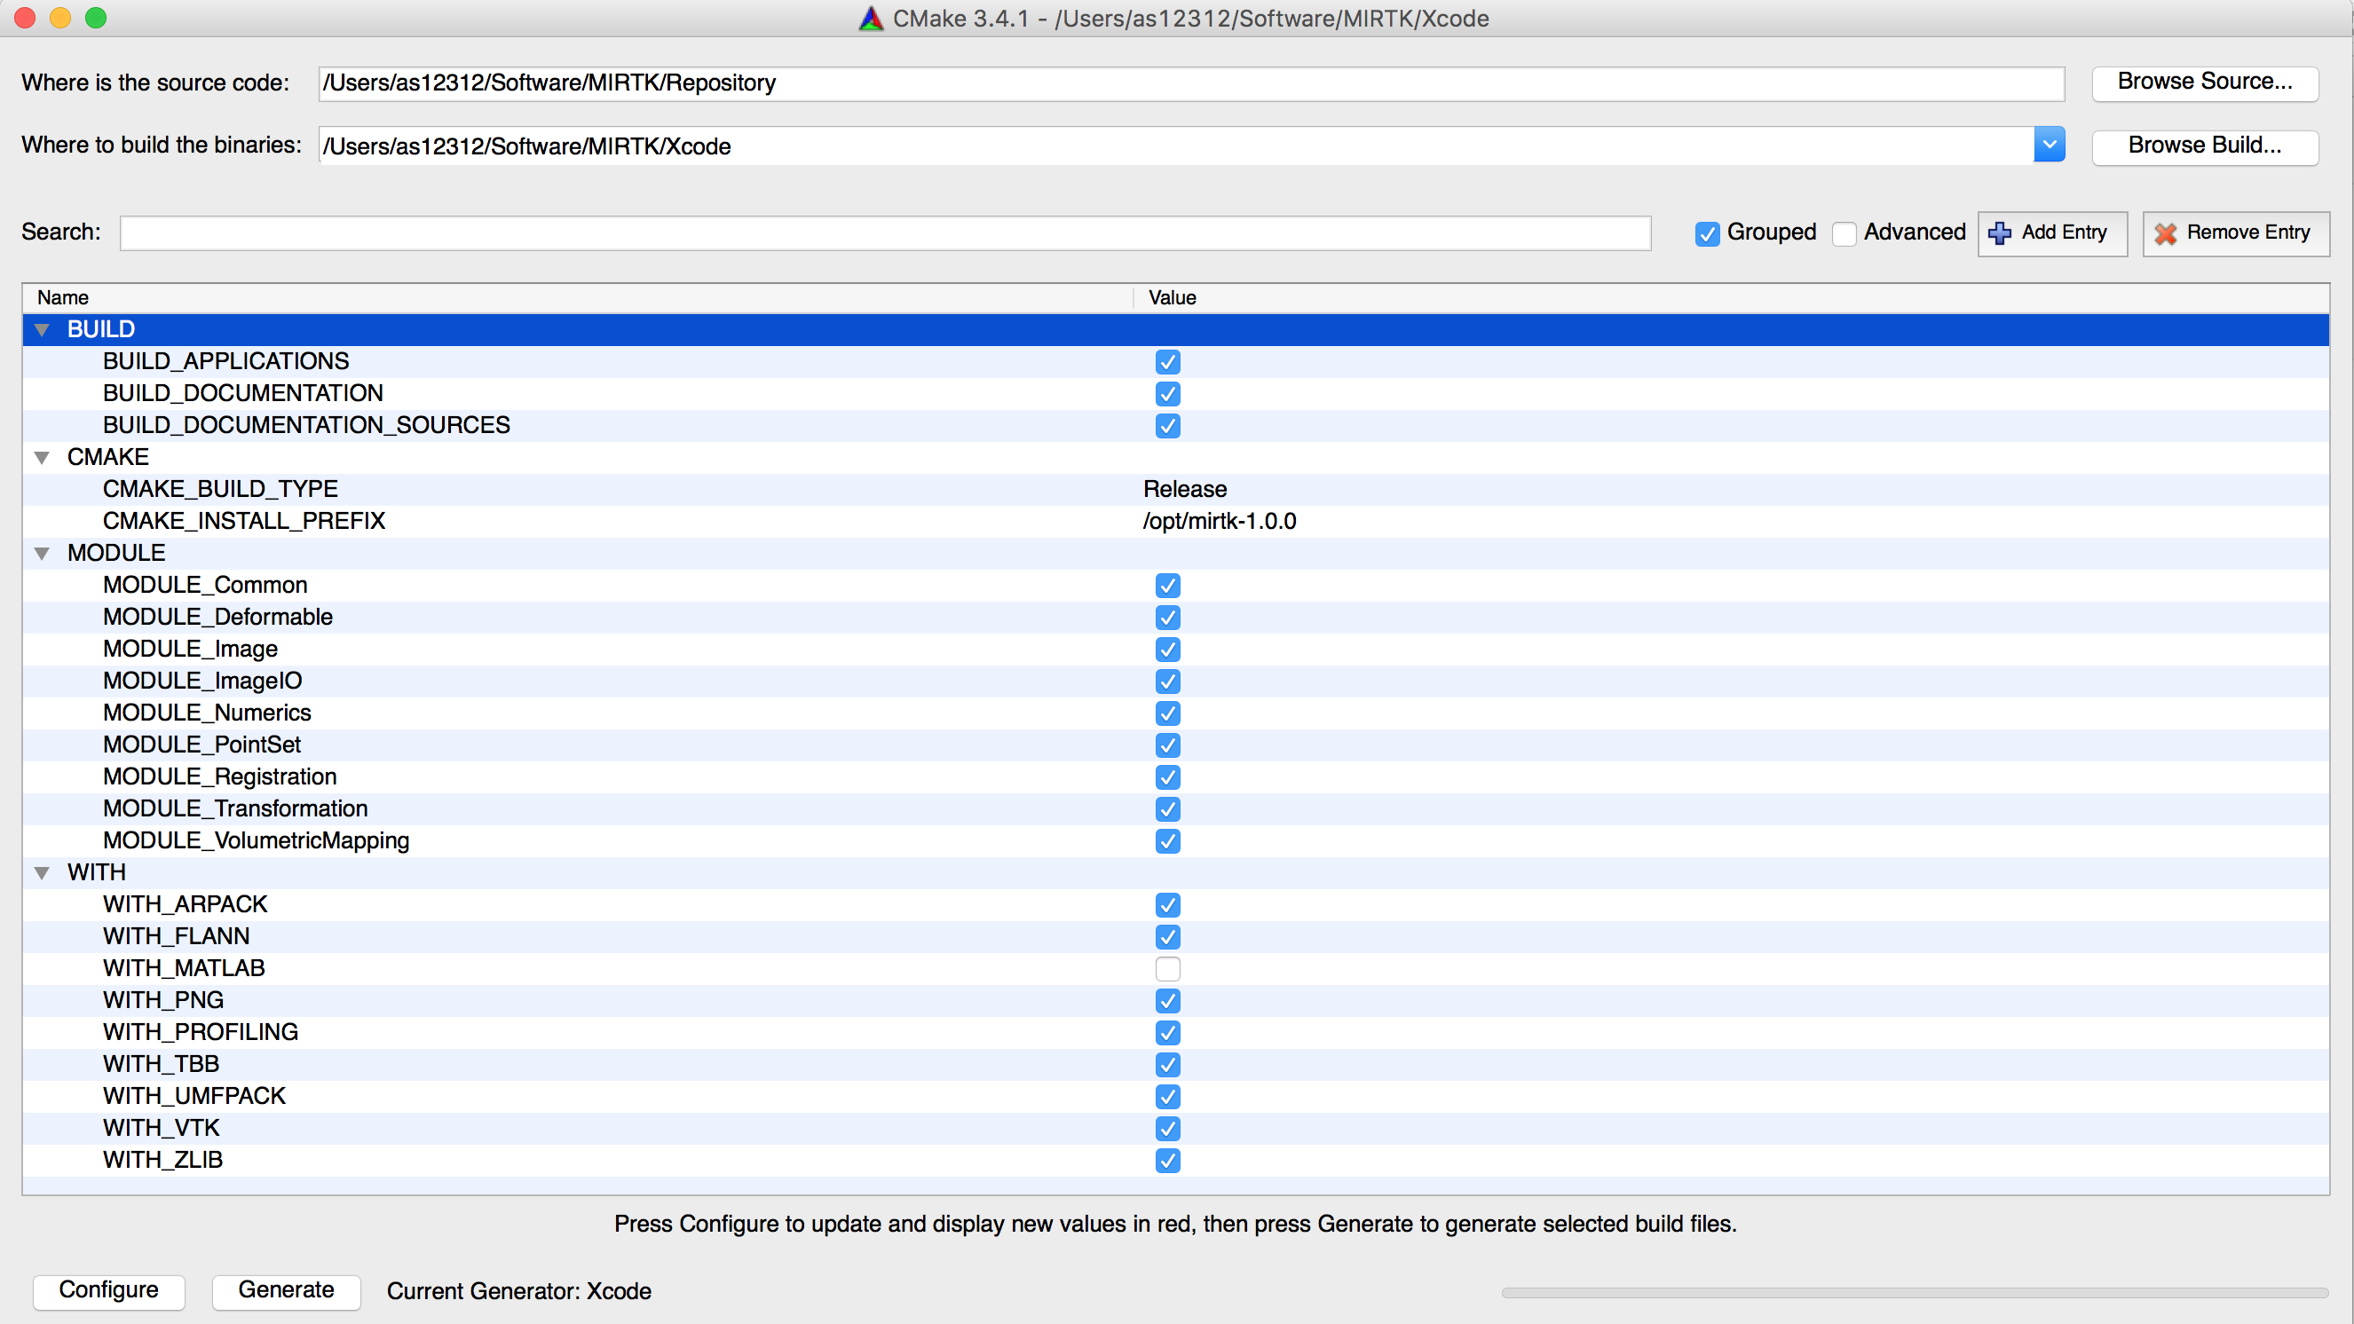Collapse the WITH section disclosure triangle
This screenshot has height=1324, width=2354.
(x=42, y=873)
